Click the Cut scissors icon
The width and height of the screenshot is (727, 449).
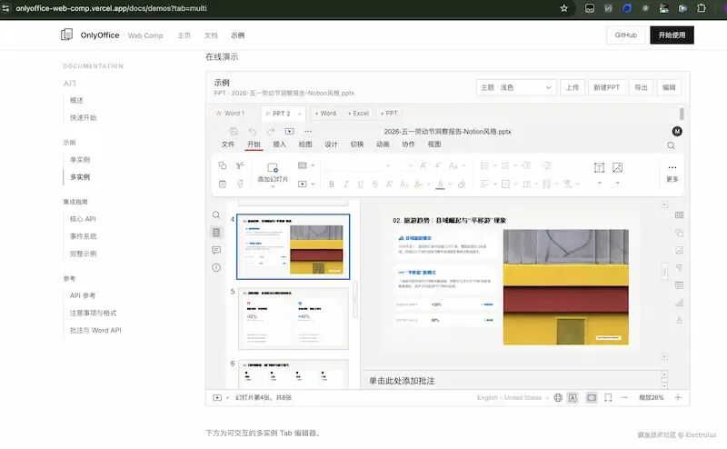pyautogui.click(x=240, y=165)
